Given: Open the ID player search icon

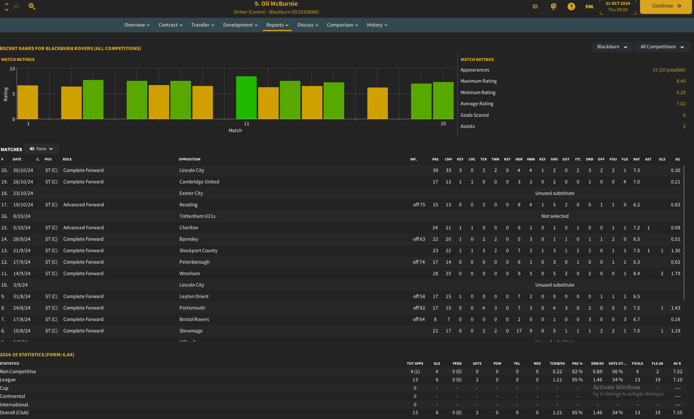Looking at the screenshot, I should click(535, 6).
